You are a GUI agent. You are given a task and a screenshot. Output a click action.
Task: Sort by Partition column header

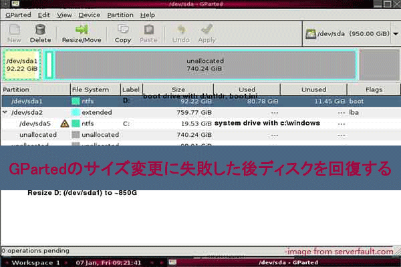35,89
